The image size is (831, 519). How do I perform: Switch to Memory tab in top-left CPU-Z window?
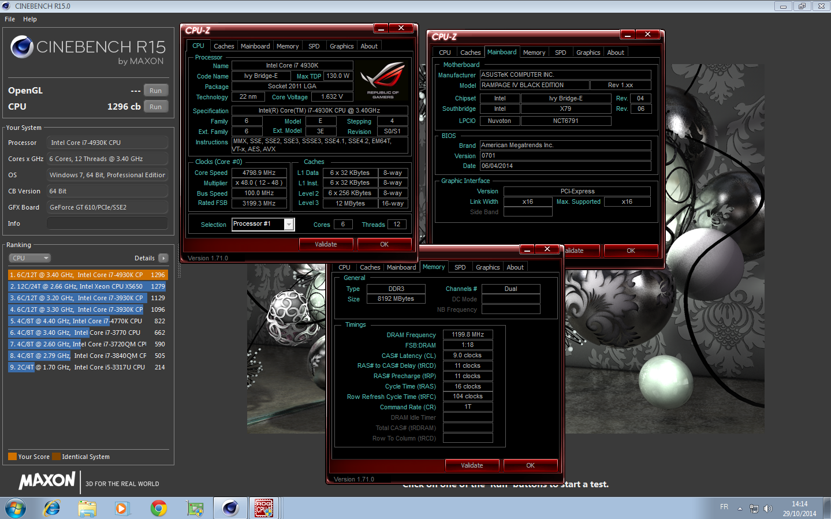288,46
